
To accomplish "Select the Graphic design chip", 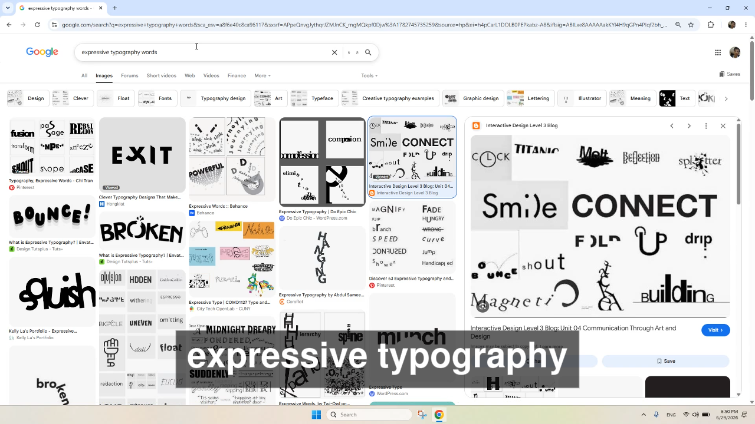I will click(x=472, y=98).
